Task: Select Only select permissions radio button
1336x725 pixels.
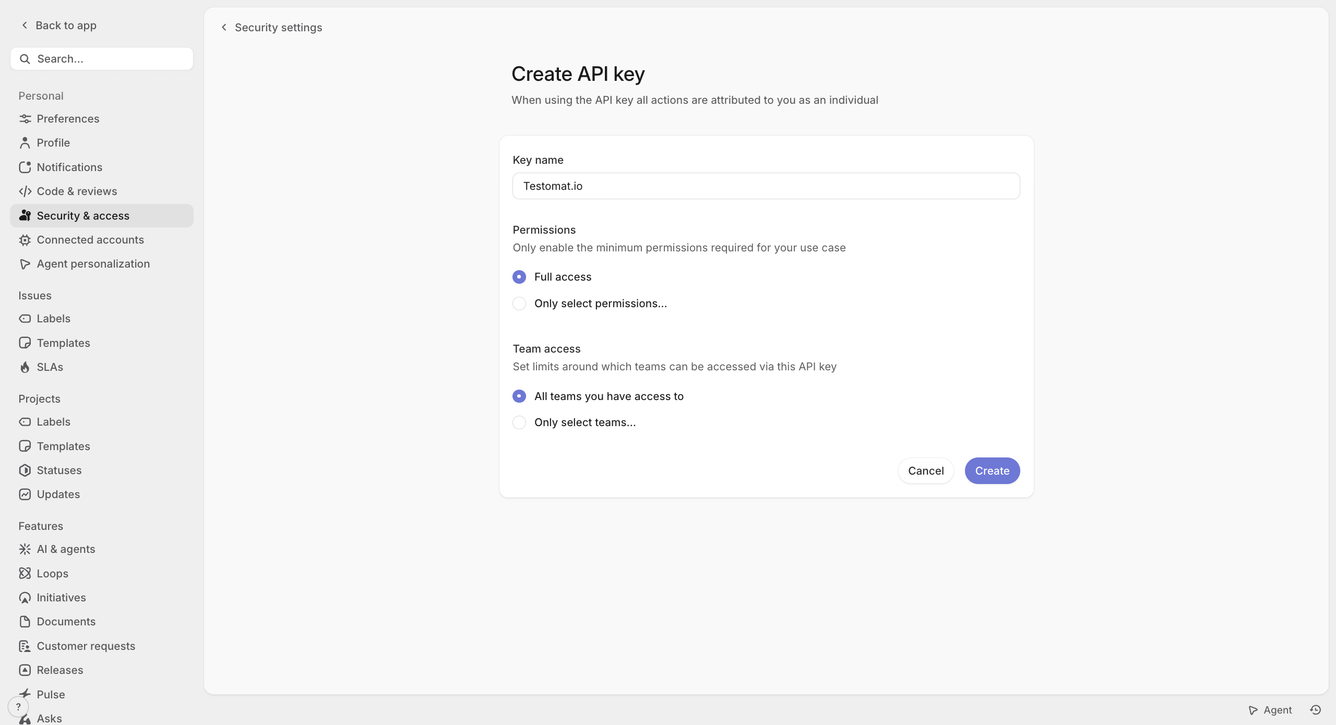Action: (x=519, y=304)
